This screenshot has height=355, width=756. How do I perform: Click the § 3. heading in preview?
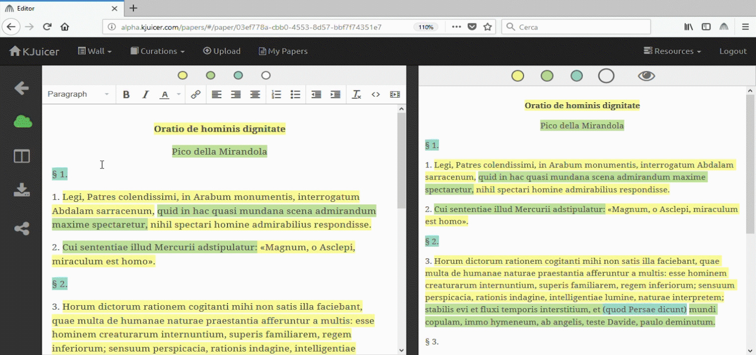(x=432, y=342)
